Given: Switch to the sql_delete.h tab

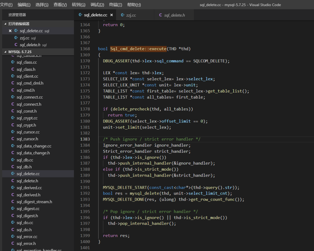Looking at the screenshot, I should [x=174, y=15].
